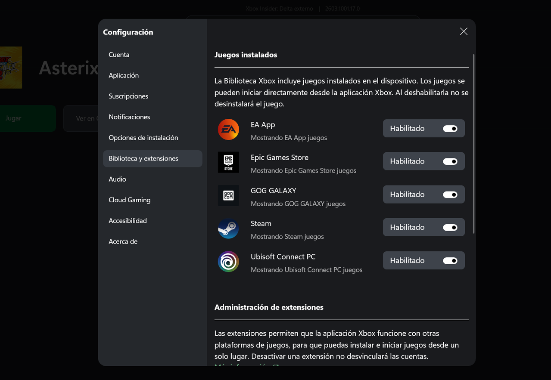551x380 pixels.
Task: Toggle the Steam library switch
Action: tap(450, 227)
